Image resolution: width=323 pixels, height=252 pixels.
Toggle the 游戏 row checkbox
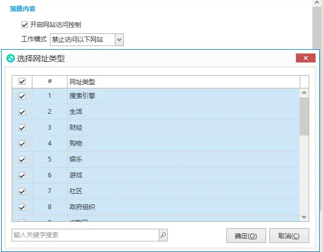click(x=22, y=175)
